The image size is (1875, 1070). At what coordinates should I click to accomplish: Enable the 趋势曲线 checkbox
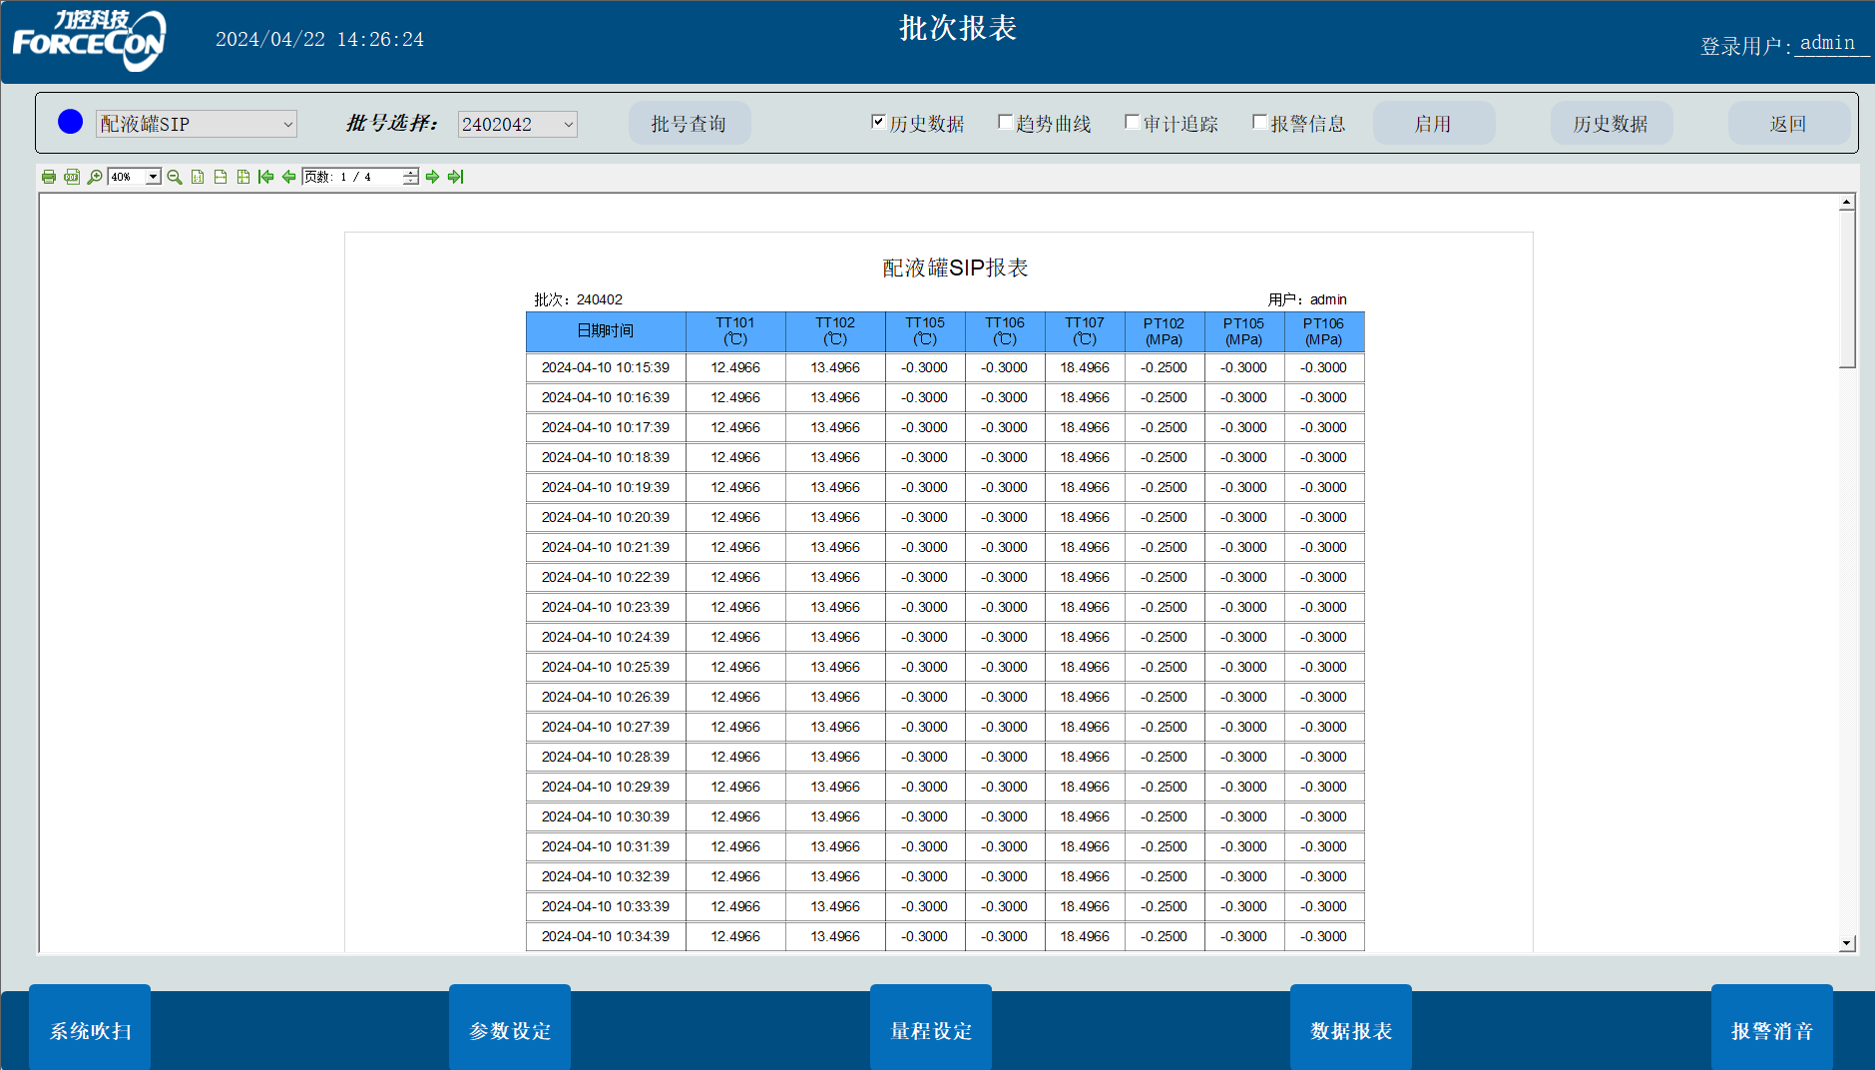pyautogui.click(x=1005, y=122)
